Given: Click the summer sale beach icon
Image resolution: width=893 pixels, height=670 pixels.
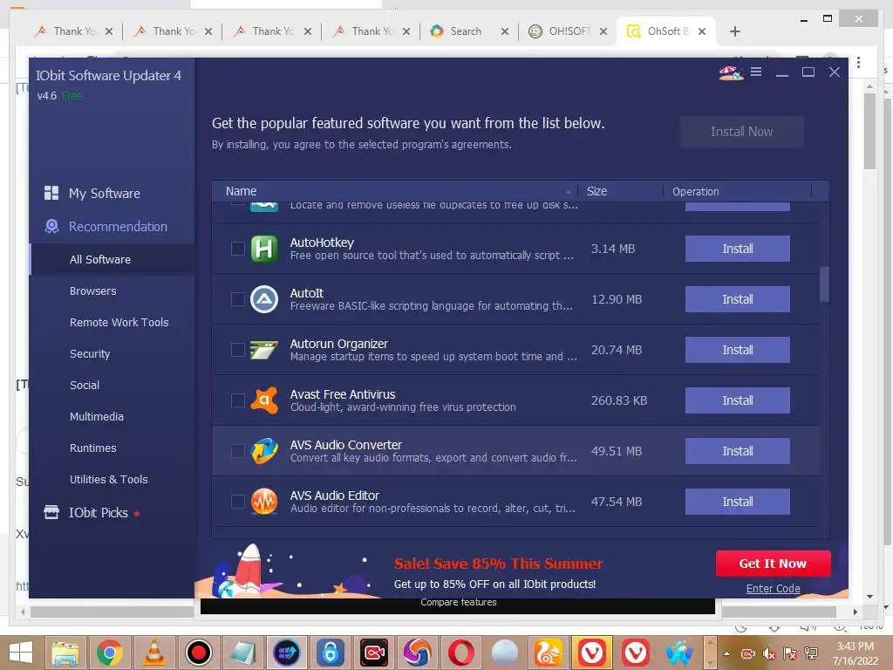Looking at the screenshot, I should point(731,72).
